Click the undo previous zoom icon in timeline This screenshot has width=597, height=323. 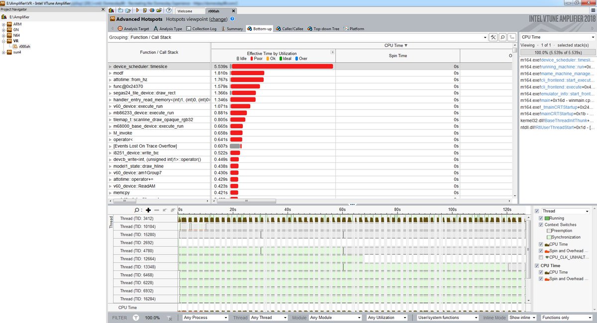(165, 210)
